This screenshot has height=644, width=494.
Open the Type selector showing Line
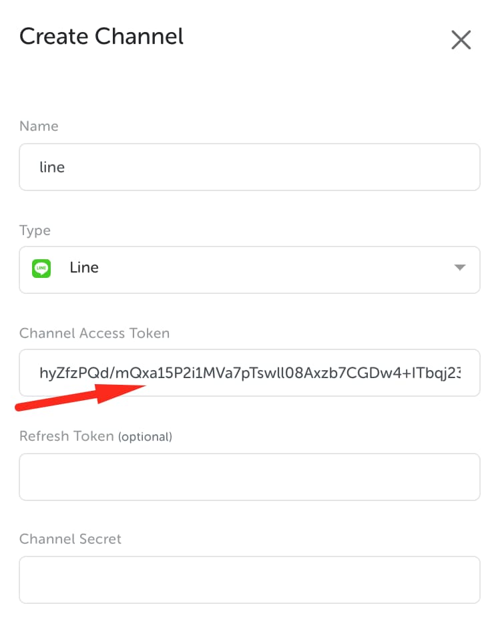click(249, 269)
